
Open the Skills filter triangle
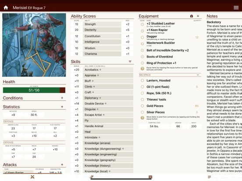[x=130, y=62]
